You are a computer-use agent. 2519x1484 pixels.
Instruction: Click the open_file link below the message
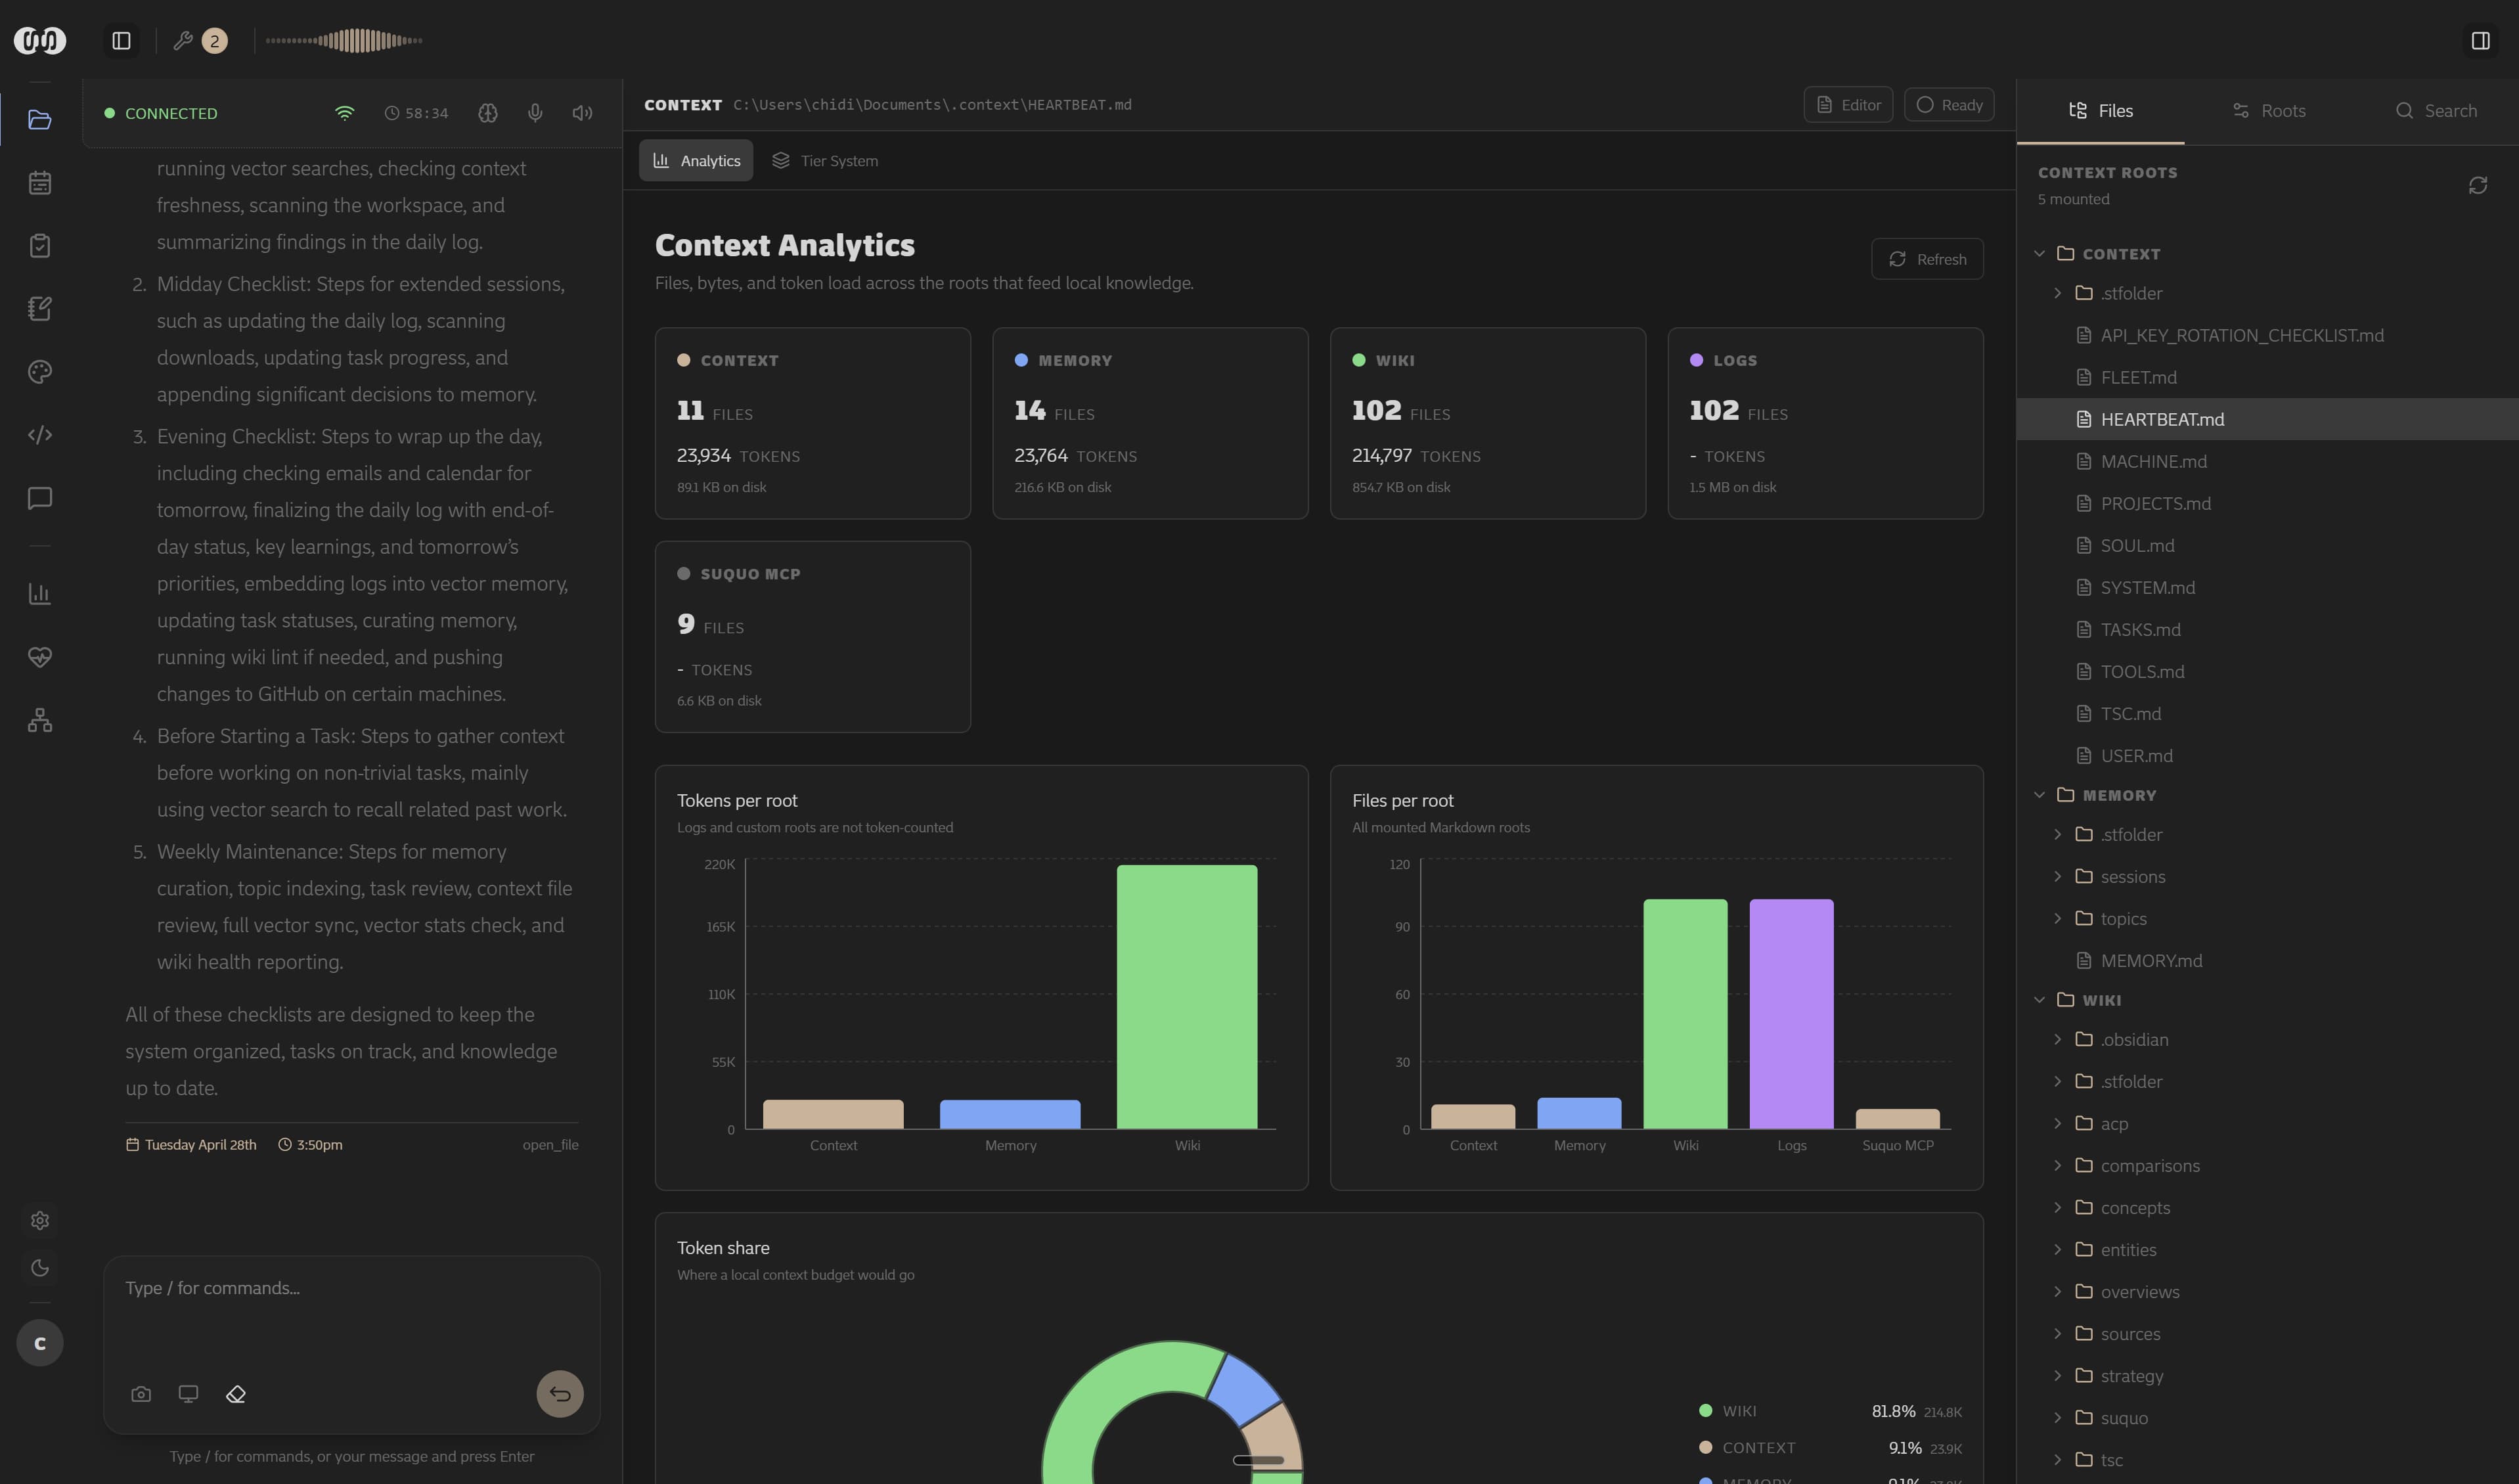551,1145
